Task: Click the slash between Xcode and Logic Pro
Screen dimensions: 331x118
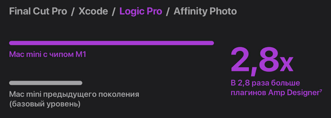Action: 113,12
